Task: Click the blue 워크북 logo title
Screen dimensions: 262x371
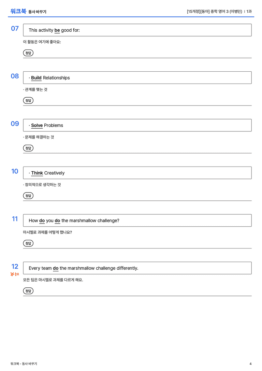Action: click(x=18, y=11)
